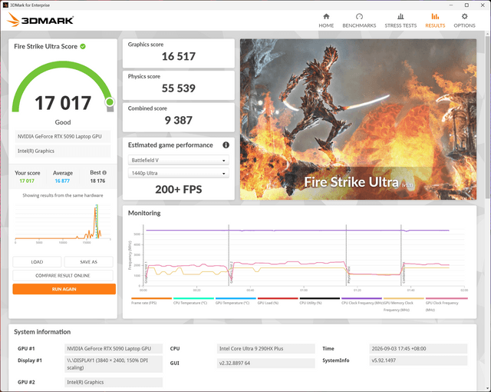This screenshot has width=491, height=392.
Task: Click the info icon beside Best
Action: coord(104,172)
